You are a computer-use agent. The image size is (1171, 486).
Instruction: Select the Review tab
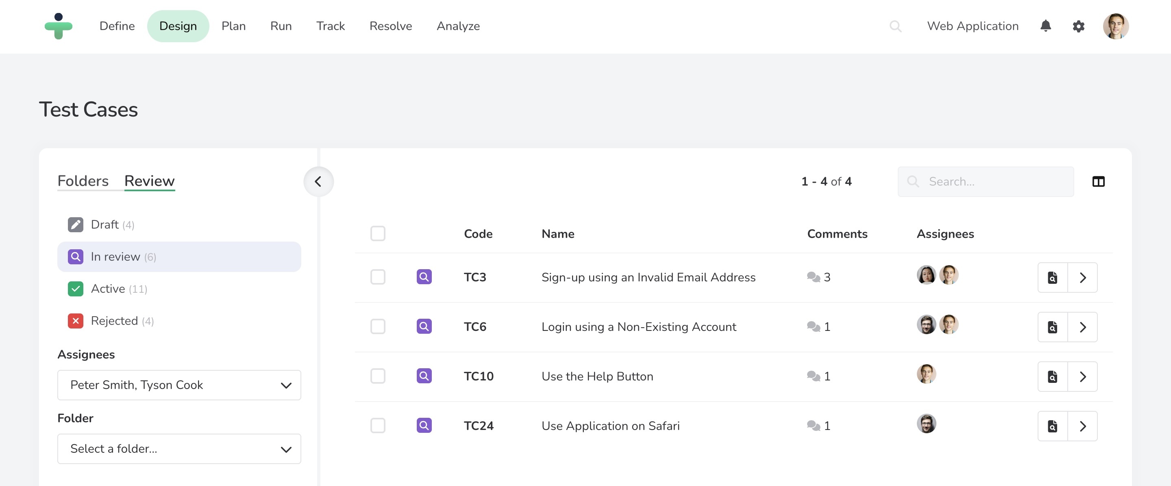click(150, 181)
